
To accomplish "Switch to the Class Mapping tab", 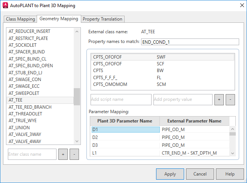I will pos(21,19).
